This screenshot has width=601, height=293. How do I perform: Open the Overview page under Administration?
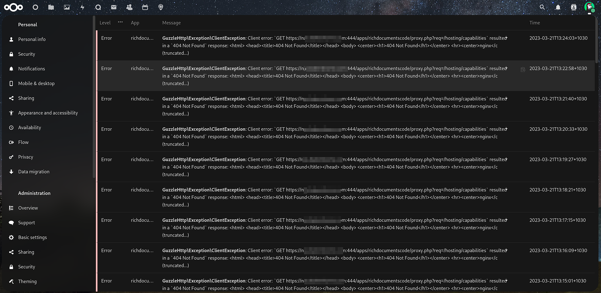pyautogui.click(x=27, y=208)
